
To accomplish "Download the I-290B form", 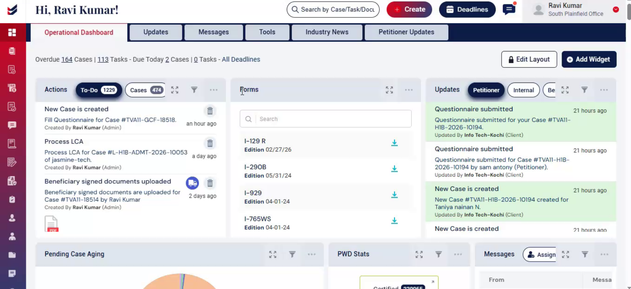I will 394,169.
